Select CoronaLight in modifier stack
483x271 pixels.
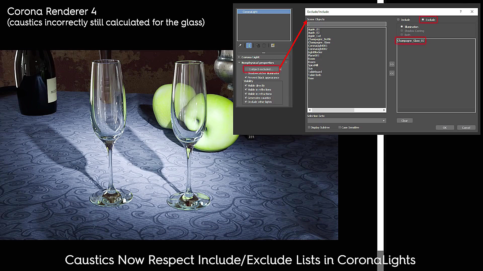264,12
